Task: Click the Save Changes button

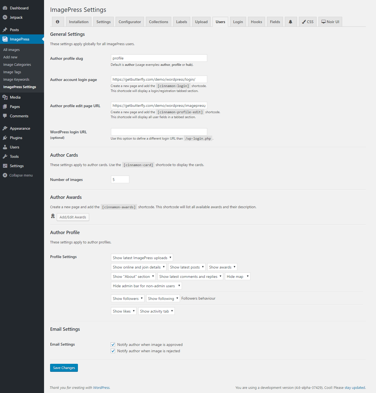Action: coord(64,368)
